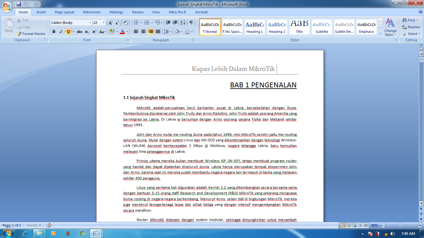Open Change Case Aa dropdown

(102, 32)
